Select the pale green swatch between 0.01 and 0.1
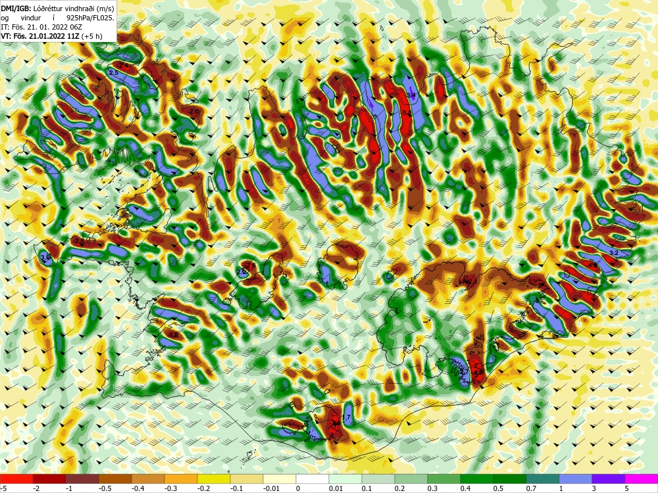 click(x=345, y=479)
